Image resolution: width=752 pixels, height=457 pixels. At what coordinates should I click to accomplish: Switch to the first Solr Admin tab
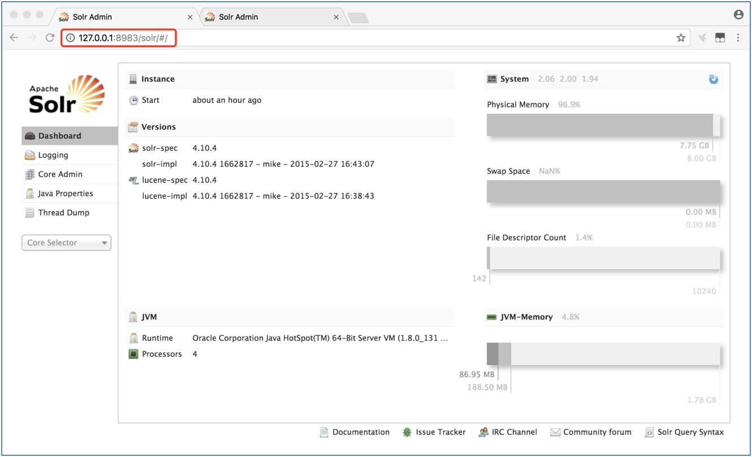coord(126,17)
